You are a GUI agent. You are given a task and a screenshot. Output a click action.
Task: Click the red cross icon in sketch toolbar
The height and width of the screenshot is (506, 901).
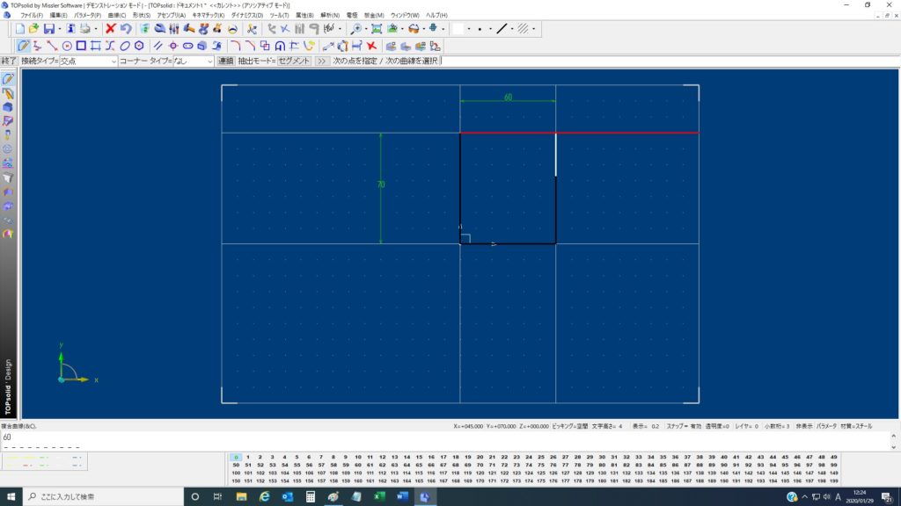[x=372, y=46]
